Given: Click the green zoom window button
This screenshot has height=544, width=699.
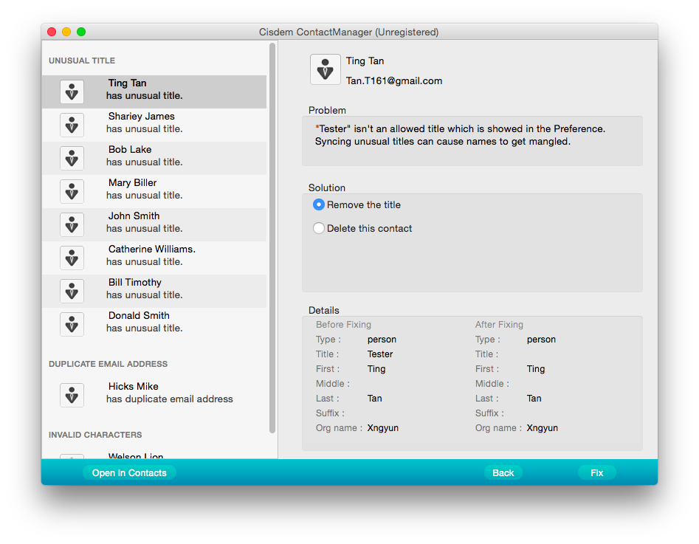Looking at the screenshot, I should click(x=81, y=32).
